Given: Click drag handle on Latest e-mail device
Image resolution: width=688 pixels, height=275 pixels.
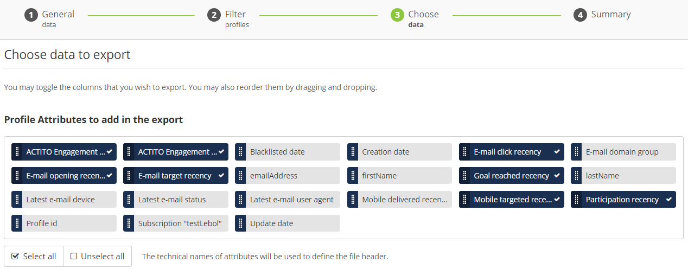Looking at the screenshot, I should [17, 200].
